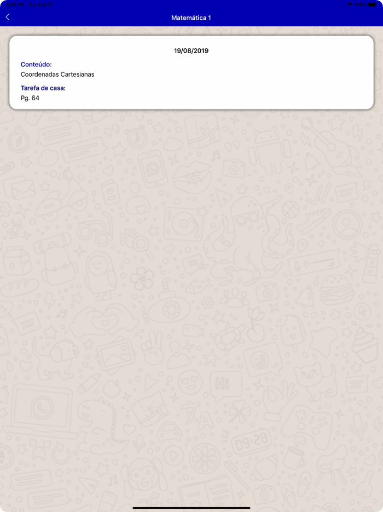Viewport: 383px width, 512px height.
Task: Tap the Wi-Fi icon in the status bar
Action: [x=350, y=4]
